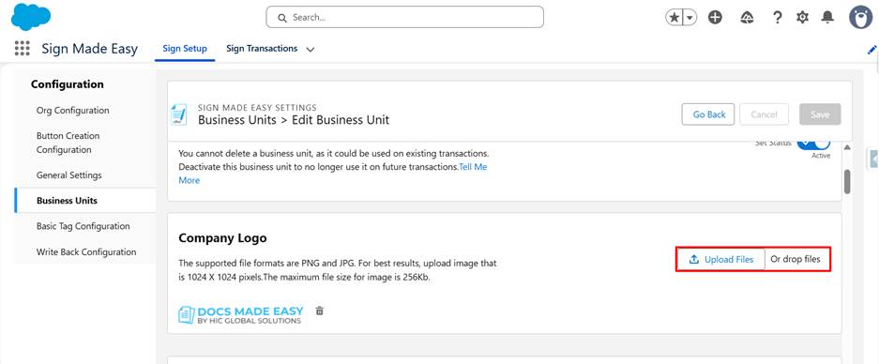Click the Business Units > Edit Business Unit title
This screenshot has height=364, width=879.
point(294,120)
